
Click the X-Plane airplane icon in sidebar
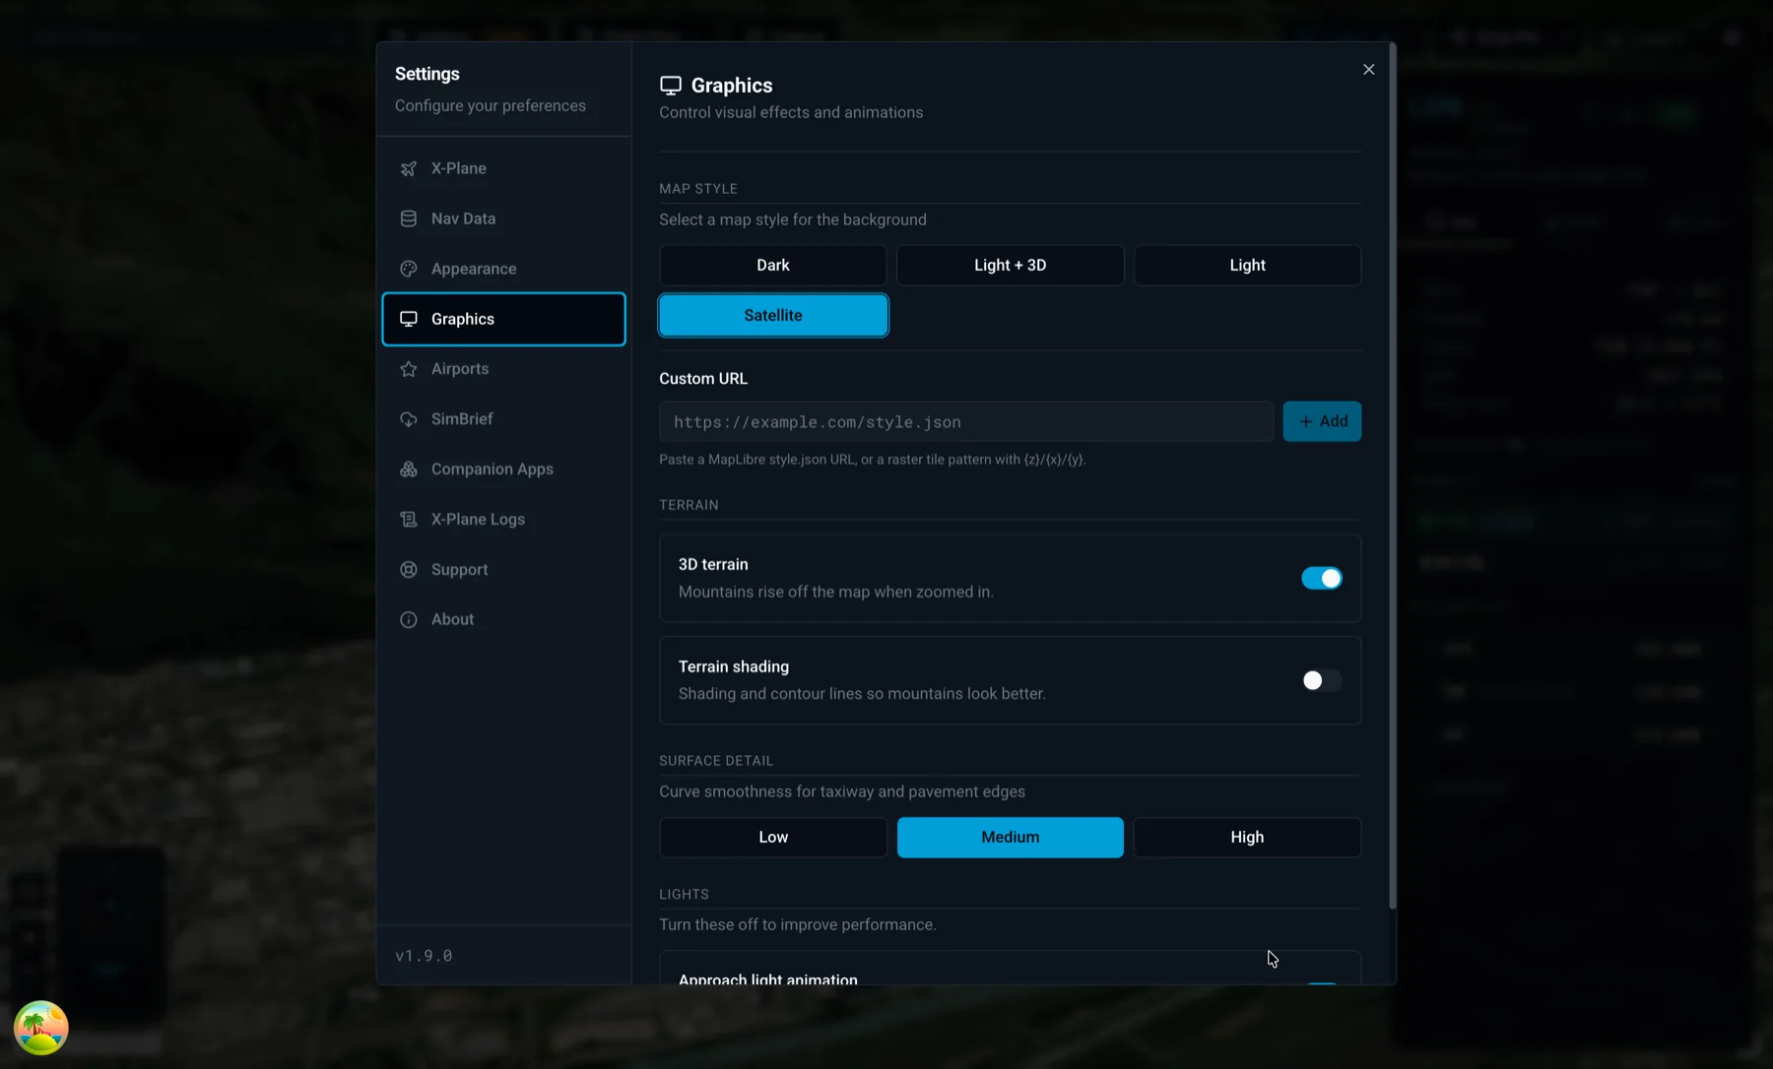pos(408,168)
